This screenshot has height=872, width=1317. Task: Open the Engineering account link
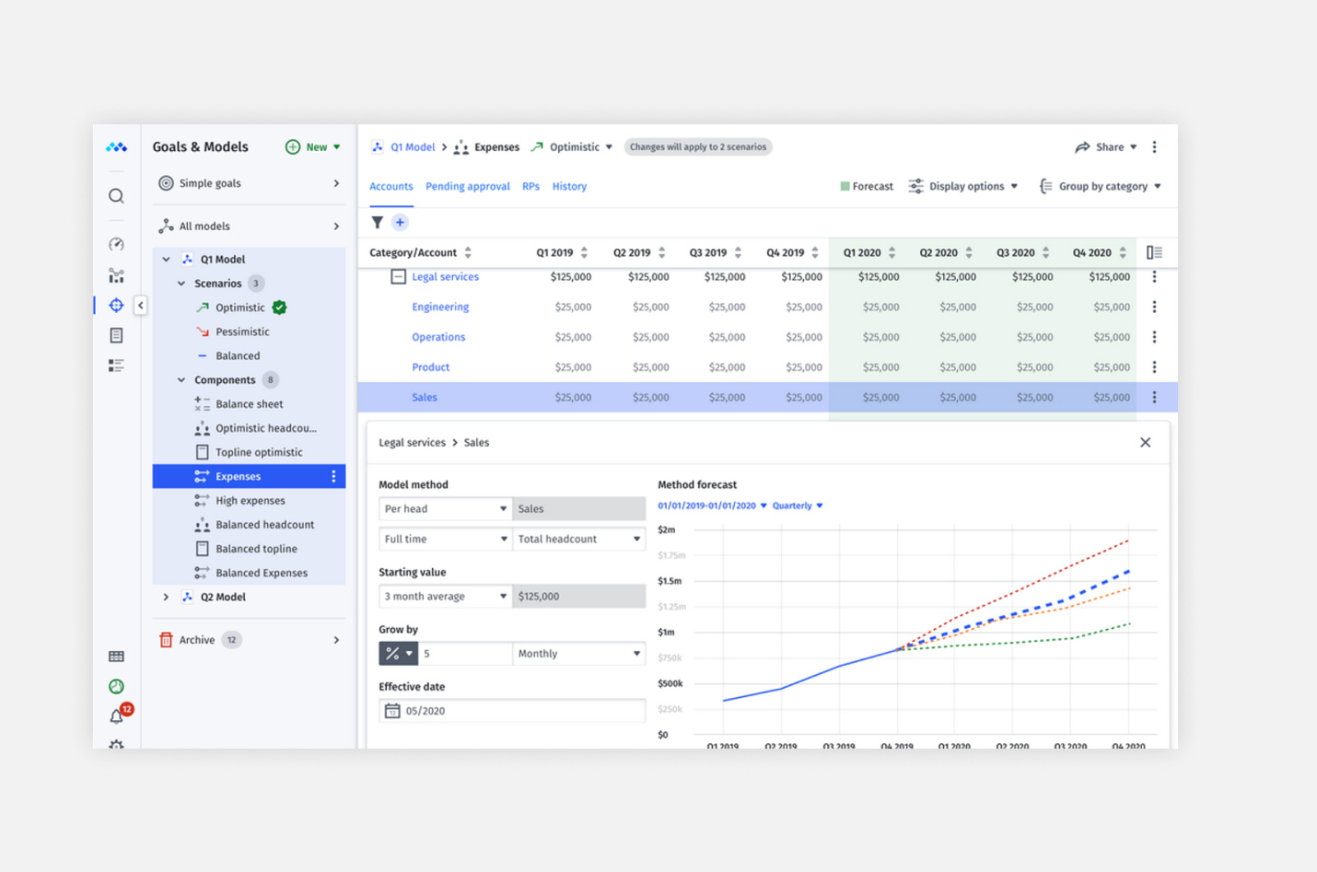click(x=440, y=307)
